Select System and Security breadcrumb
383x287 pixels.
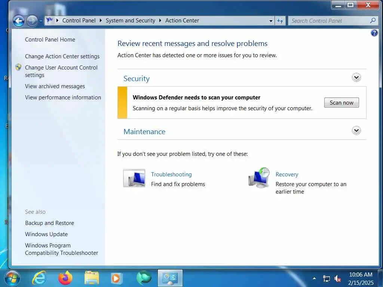click(130, 21)
